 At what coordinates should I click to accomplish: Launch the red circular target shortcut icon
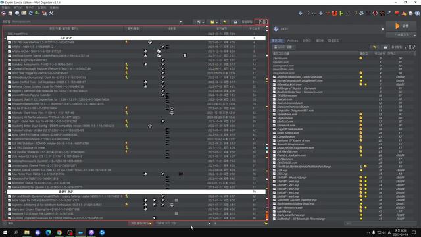click(x=375, y=13)
